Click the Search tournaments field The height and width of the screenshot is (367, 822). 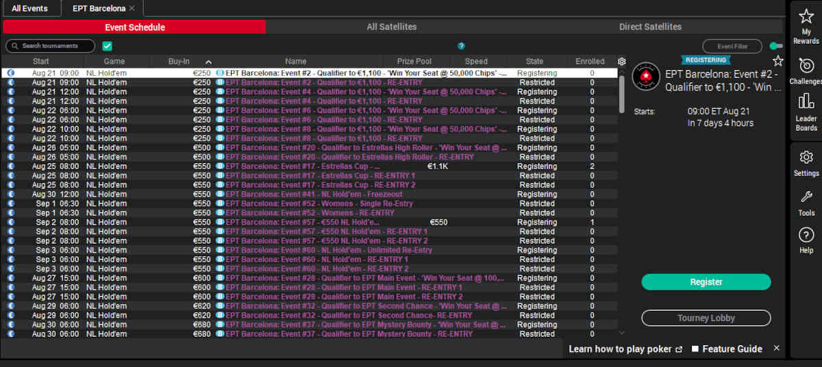coord(51,46)
